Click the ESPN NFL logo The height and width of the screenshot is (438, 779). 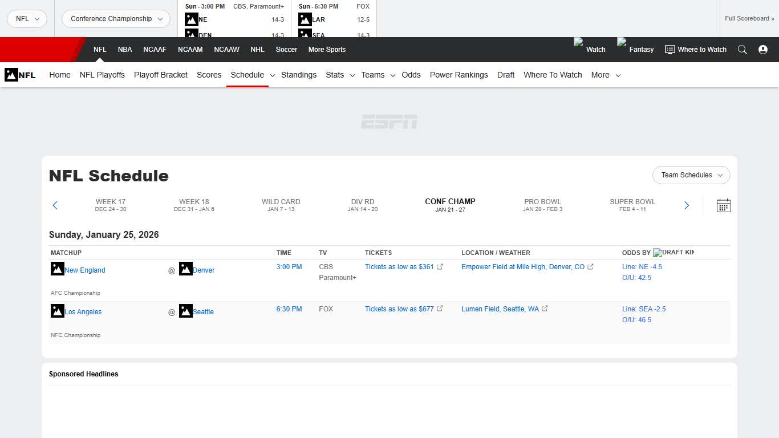[20, 75]
